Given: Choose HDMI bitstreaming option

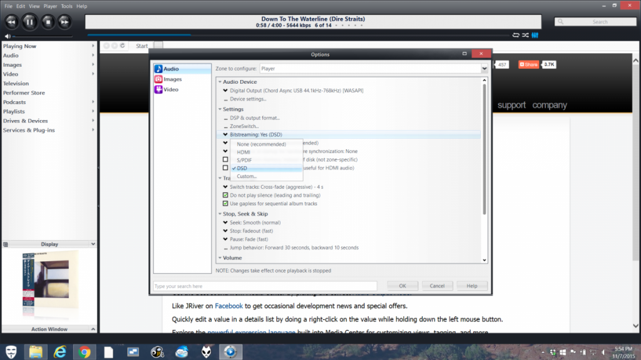Looking at the screenshot, I should coord(266,152).
